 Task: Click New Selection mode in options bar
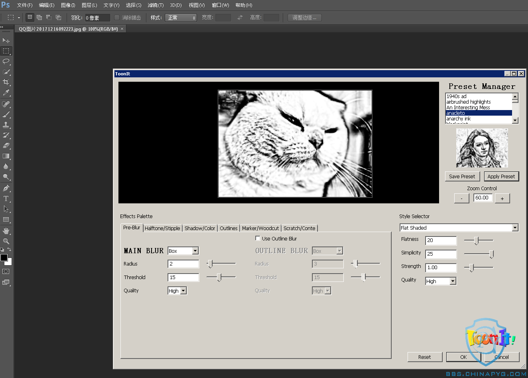click(30, 17)
